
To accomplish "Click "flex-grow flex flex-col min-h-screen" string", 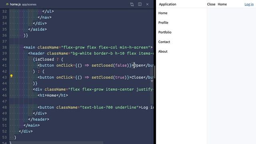I will click(x=106, y=47).
